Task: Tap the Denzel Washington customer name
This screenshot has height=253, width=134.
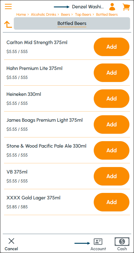Action: click(x=88, y=7)
